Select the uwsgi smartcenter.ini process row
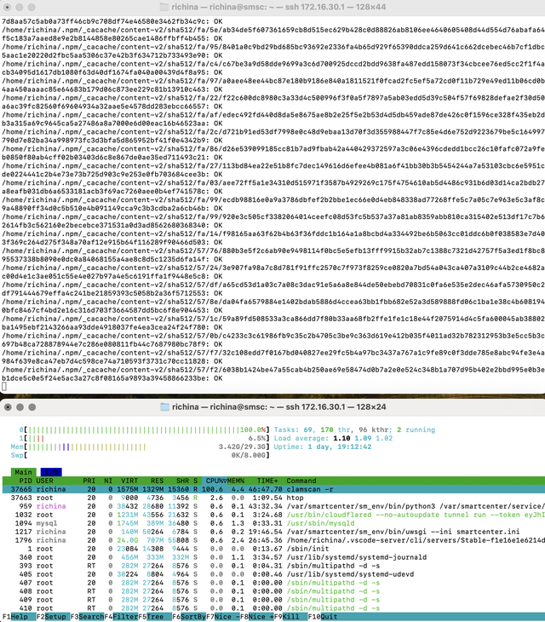This screenshot has width=545, height=622. tap(272, 532)
